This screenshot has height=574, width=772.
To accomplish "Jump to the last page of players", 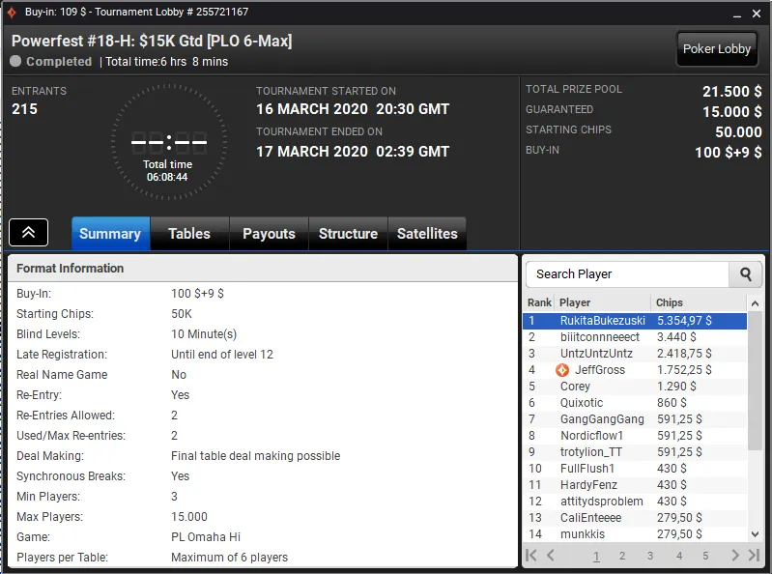I will [x=754, y=556].
